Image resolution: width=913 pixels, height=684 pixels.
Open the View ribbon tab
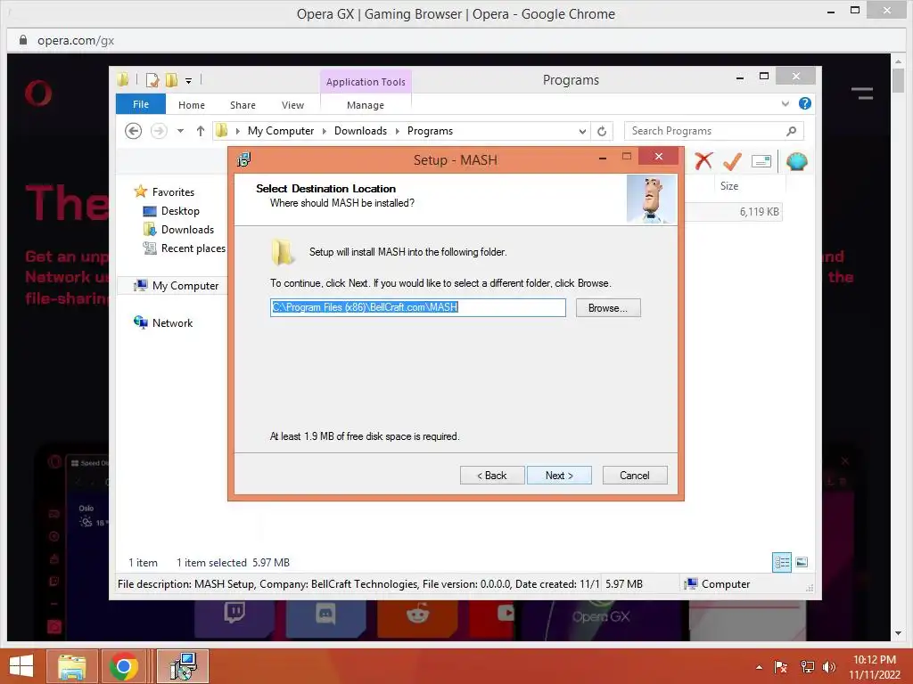pos(292,105)
